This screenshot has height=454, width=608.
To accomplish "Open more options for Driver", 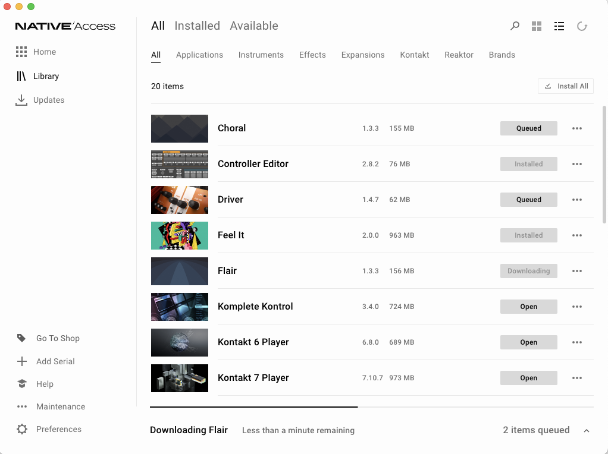I will [x=577, y=200].
